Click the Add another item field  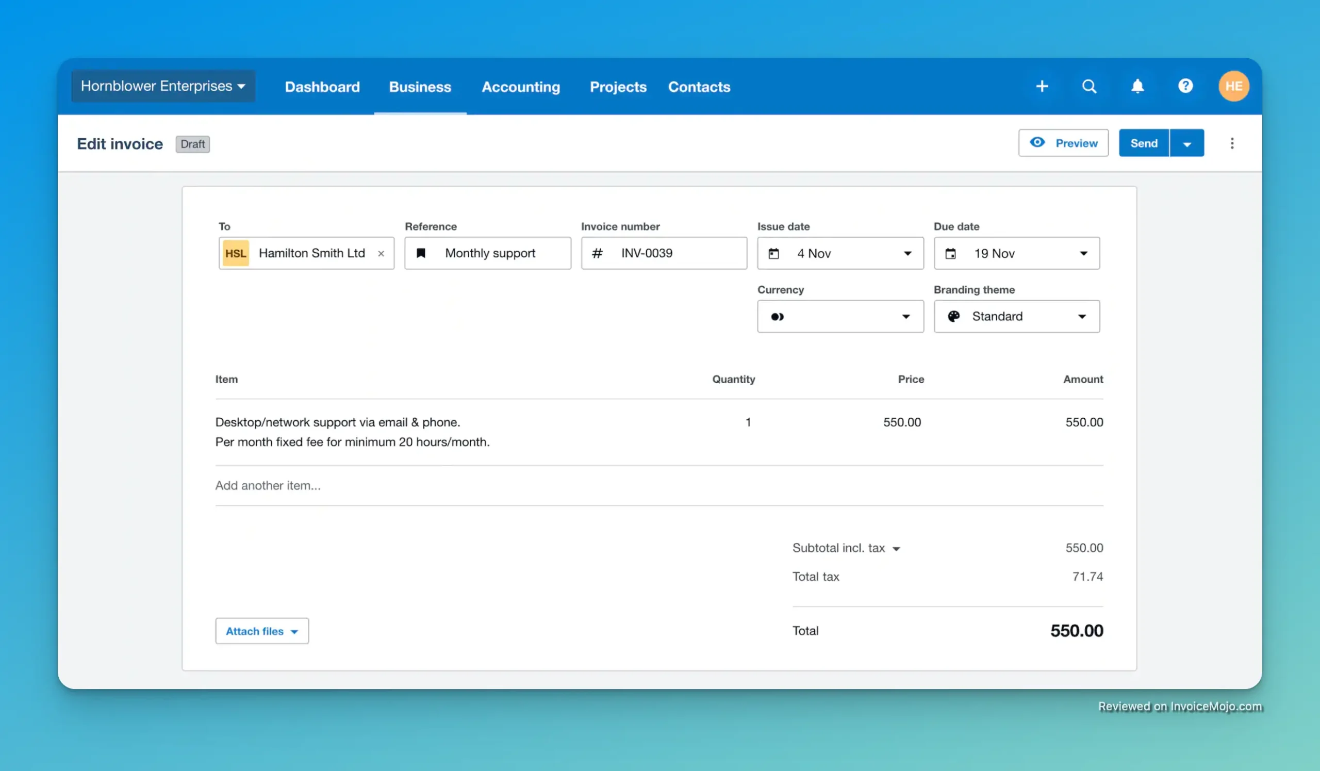coord(268,485)
